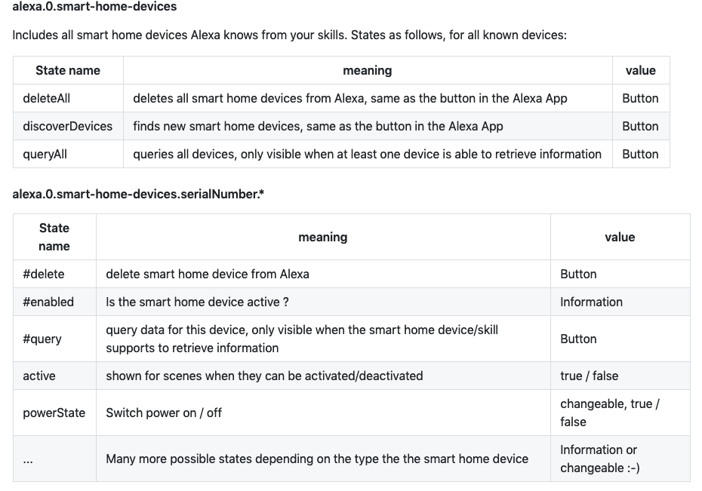Click the 'Includes all smart home devices' intro paragraph
The height and width of the screenshot is (491, 702).
[289, 35]
